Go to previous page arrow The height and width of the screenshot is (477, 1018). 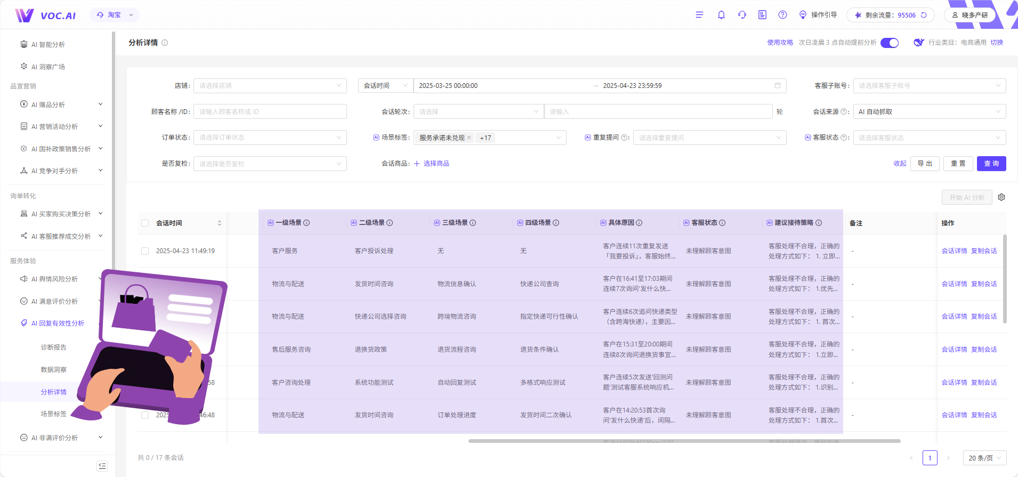pyautogui.click(x=911, y=458)
